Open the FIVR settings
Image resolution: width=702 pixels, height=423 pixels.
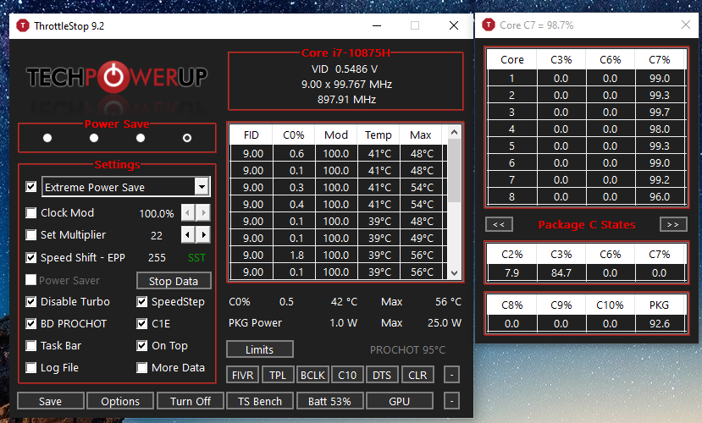click(243, 375)
